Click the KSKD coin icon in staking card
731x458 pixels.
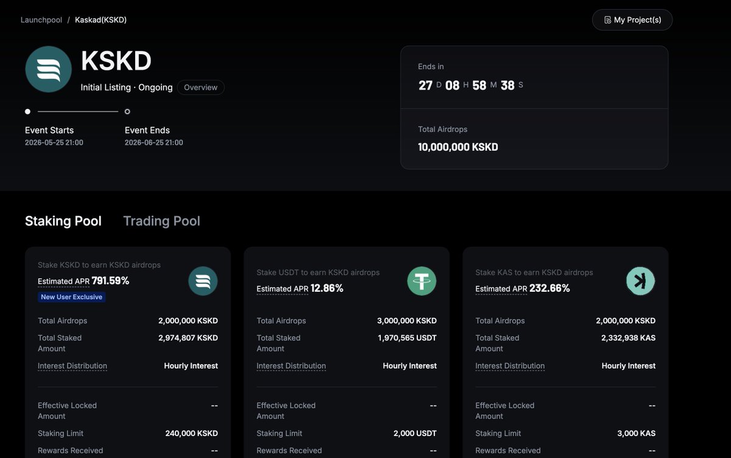[203, 281]
